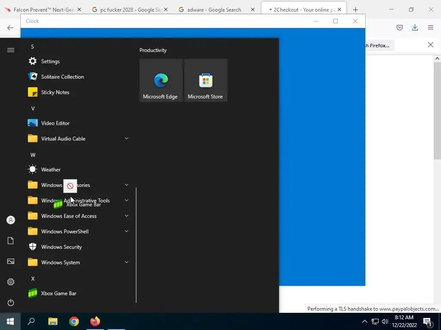Close the adware Google Search tab
The width and height of the screenshot is (441, 330).
(252, 9)
